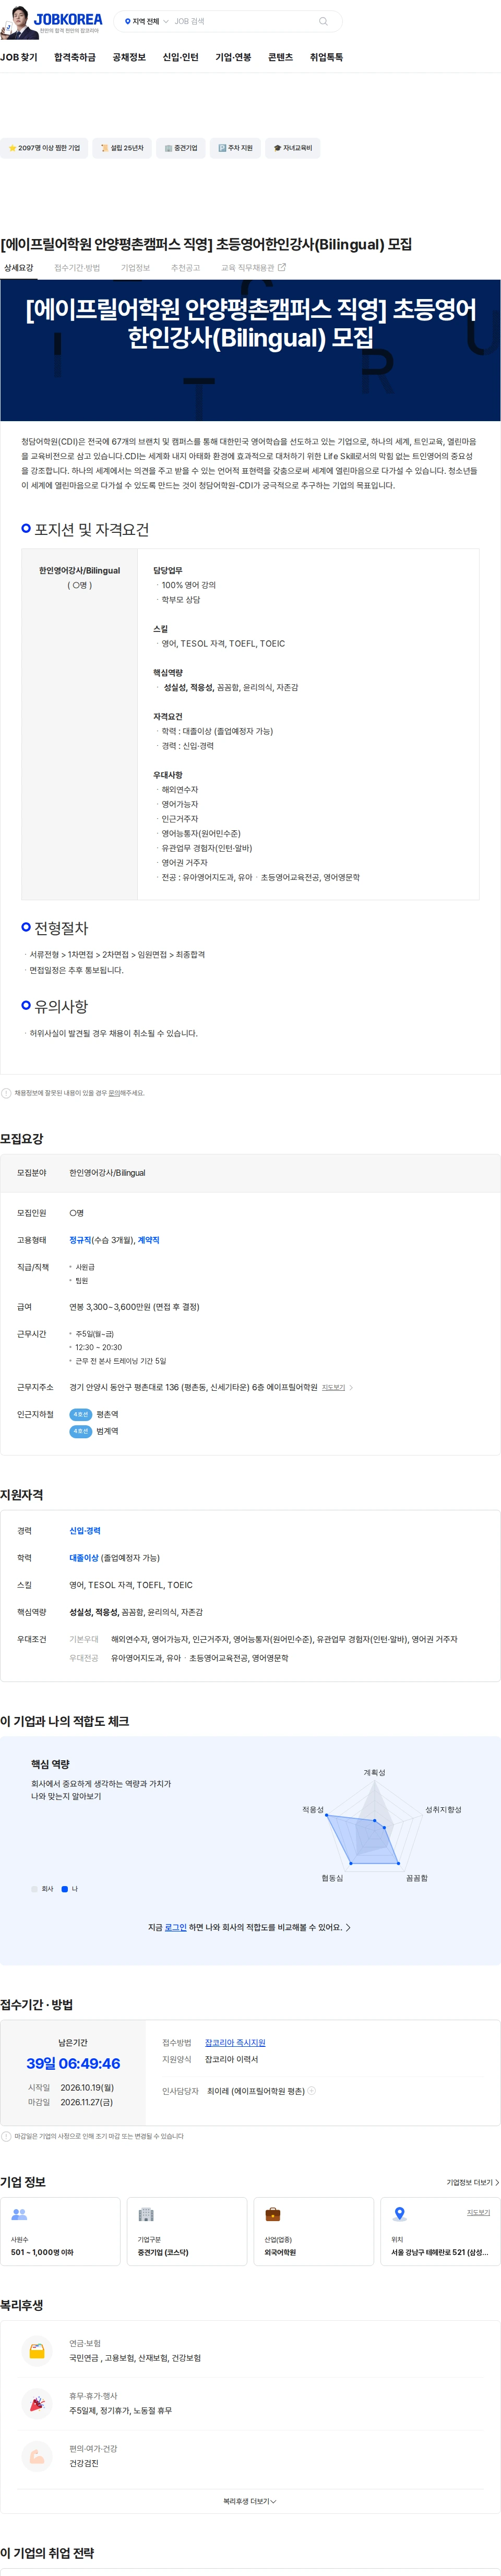This screenshot has width=501, height=2576.
Task: Open the 기업·연봉 menu
Action: pos(233,58)
